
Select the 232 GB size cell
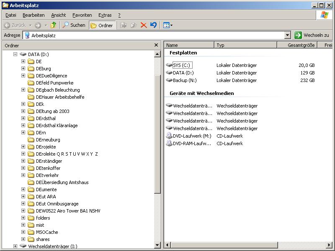(x=307, y=80)
